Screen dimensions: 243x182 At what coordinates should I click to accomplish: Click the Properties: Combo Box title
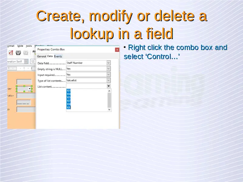tap(51, 49)
